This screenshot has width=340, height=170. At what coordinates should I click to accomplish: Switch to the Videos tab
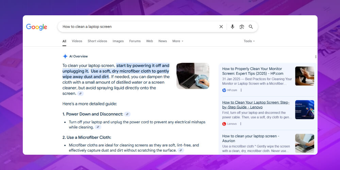[x=77, y=41]
